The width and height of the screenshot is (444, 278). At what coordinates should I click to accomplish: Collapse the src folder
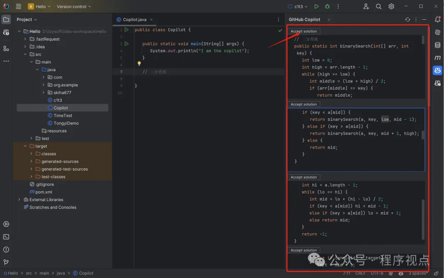[x=25, y=54]
